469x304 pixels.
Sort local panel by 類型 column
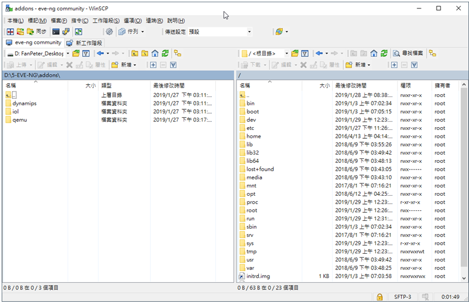coord(124,85)
